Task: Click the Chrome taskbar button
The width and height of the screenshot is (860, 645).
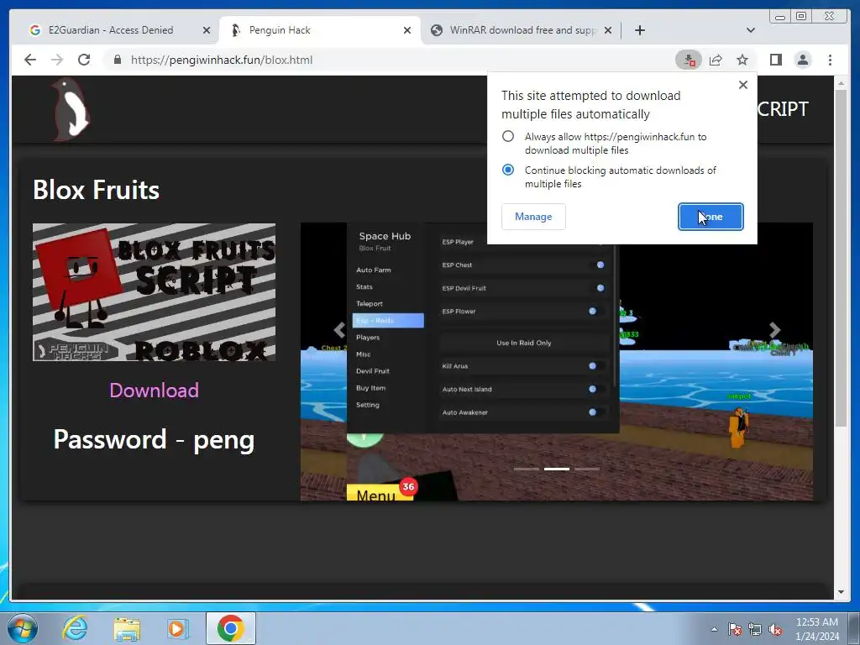Action: 231,628
